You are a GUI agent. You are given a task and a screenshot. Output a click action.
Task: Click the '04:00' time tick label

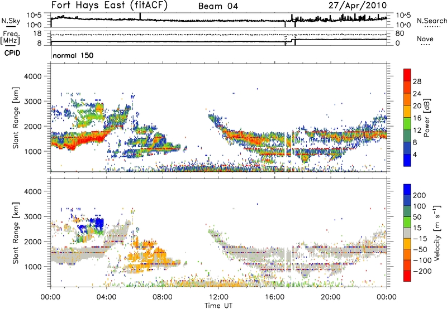[106, 297]
